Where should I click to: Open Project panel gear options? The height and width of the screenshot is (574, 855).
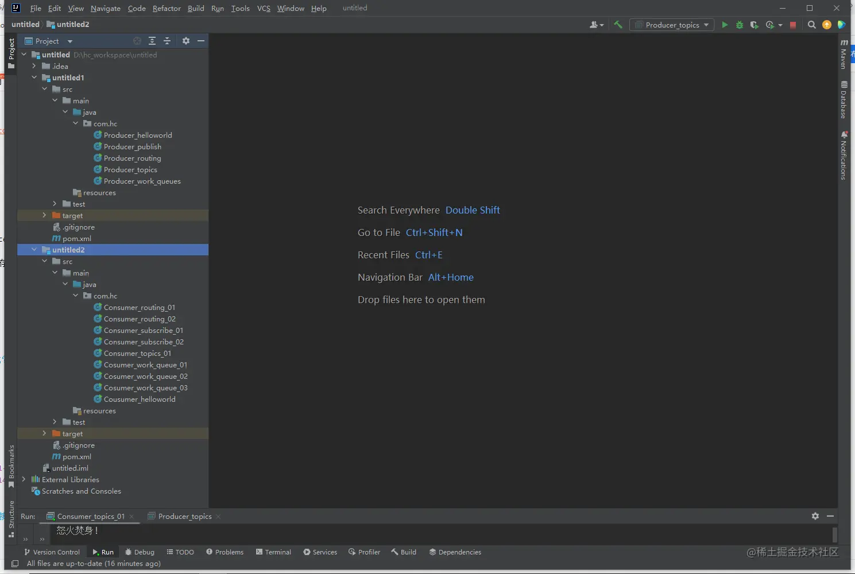point(186,41)
